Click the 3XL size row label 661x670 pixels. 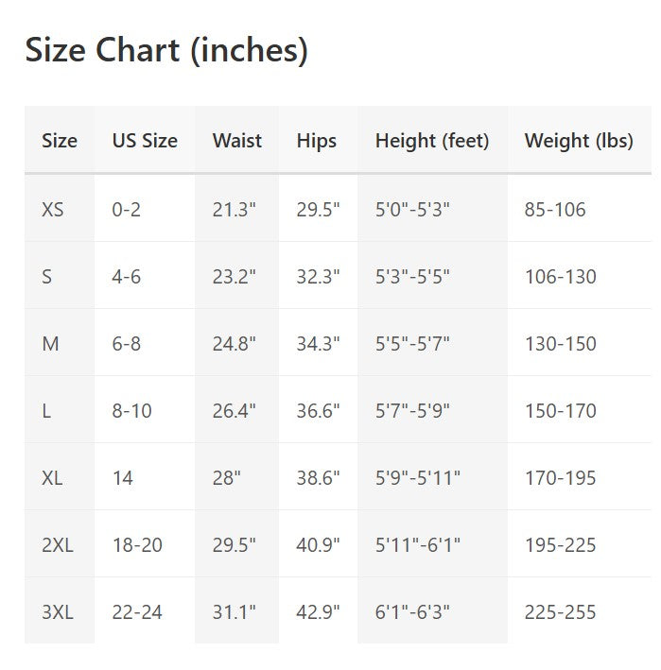point(58,612)
